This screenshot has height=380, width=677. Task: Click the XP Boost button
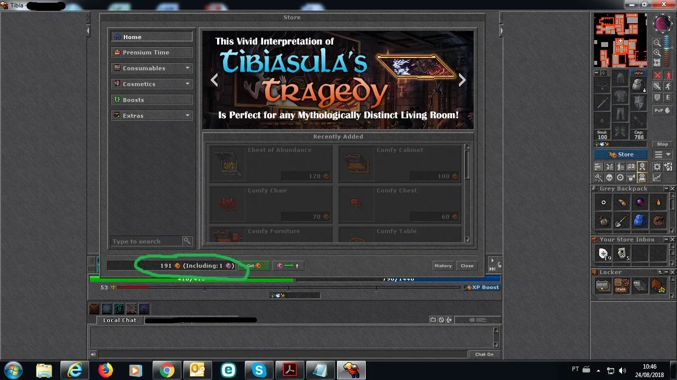tap(482, 287)
